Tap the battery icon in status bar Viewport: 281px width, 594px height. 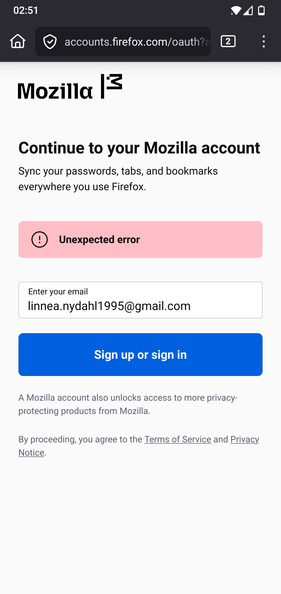tap(261, 11)
